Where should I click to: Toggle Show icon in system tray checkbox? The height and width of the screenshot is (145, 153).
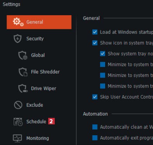(x=95, y=43)
